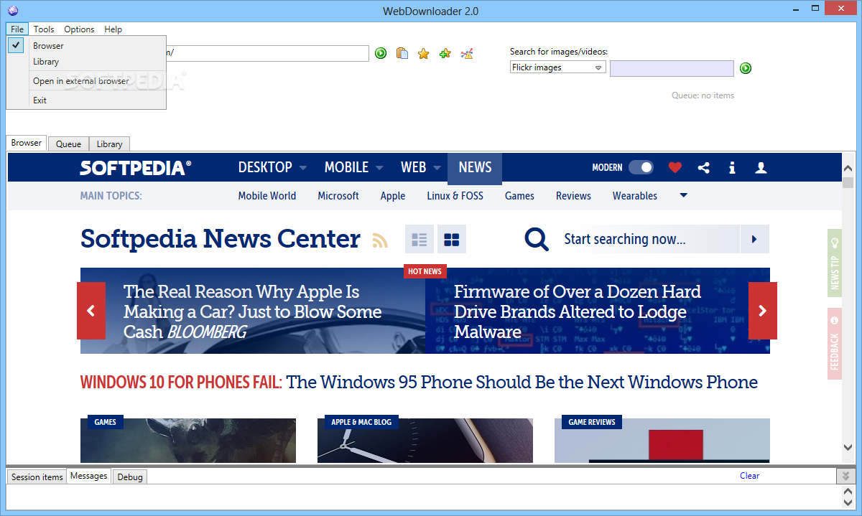
Task: Open the Session items tab
Action: coord(37,477)
